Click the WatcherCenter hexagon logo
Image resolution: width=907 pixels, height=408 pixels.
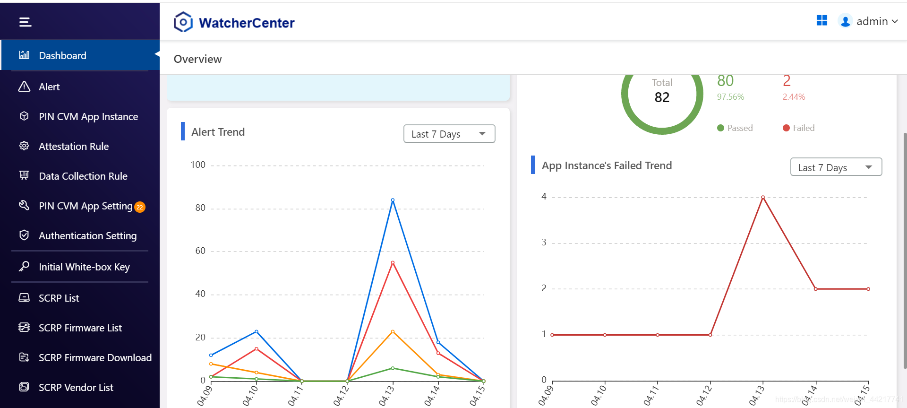pyautogui.click(x=183, y=22)
